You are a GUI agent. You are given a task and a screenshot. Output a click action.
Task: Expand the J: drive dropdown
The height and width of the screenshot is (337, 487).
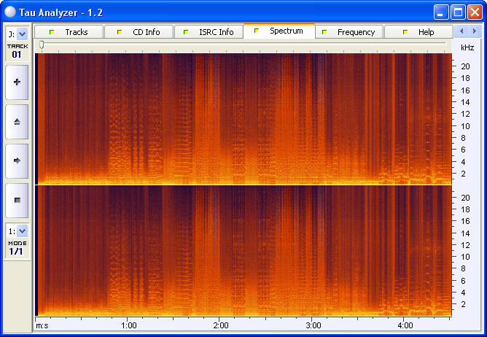click(x=22, y=34)
